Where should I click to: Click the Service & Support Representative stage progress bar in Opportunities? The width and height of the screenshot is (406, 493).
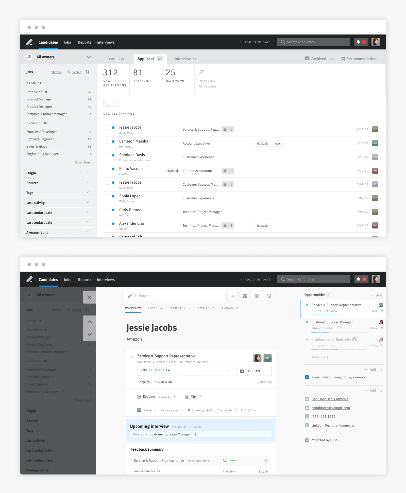(x=339, y=315)
